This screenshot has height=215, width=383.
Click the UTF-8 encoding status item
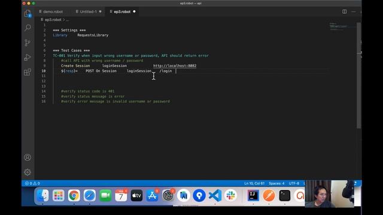(x=294, y=183)
